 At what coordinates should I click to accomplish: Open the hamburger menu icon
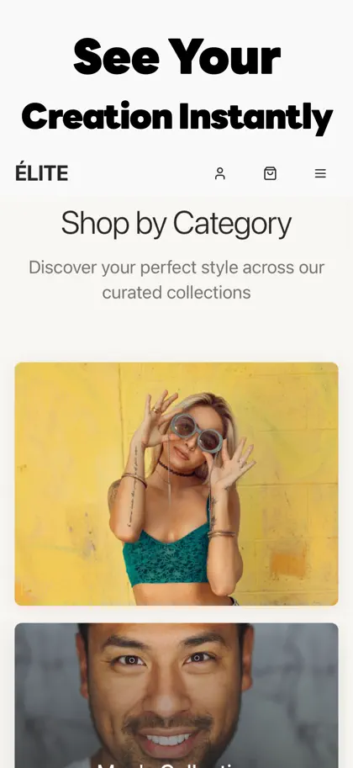pyautogui.click(x=320, y=173)
